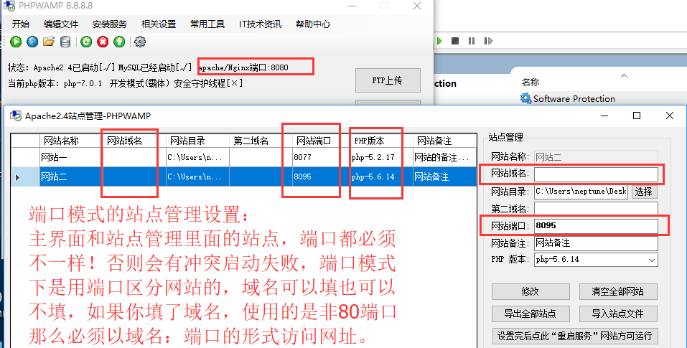Click the 重启服务 settings button

point(575,337)
